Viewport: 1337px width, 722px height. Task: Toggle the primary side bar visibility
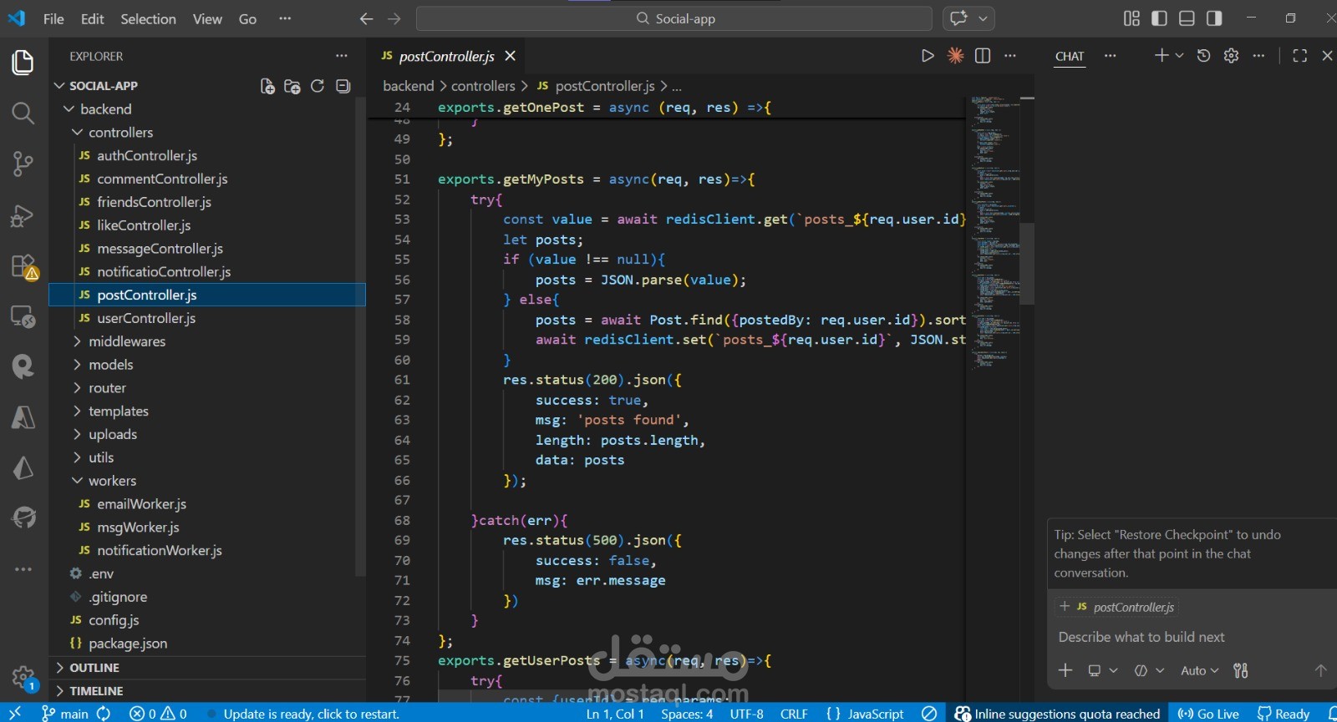[1159, 18]
